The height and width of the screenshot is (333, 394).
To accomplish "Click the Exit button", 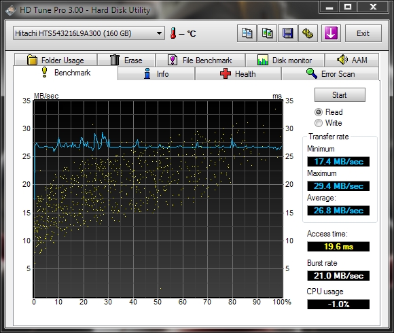I will point(363,33).
